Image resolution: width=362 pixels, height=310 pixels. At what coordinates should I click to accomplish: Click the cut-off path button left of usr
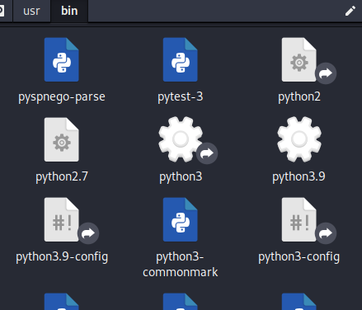tap(2, 11)
